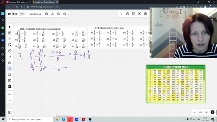Screen dimensions: 217x122
Task: Open the browser tab search magnifier
Action: (x=198, y=2)
